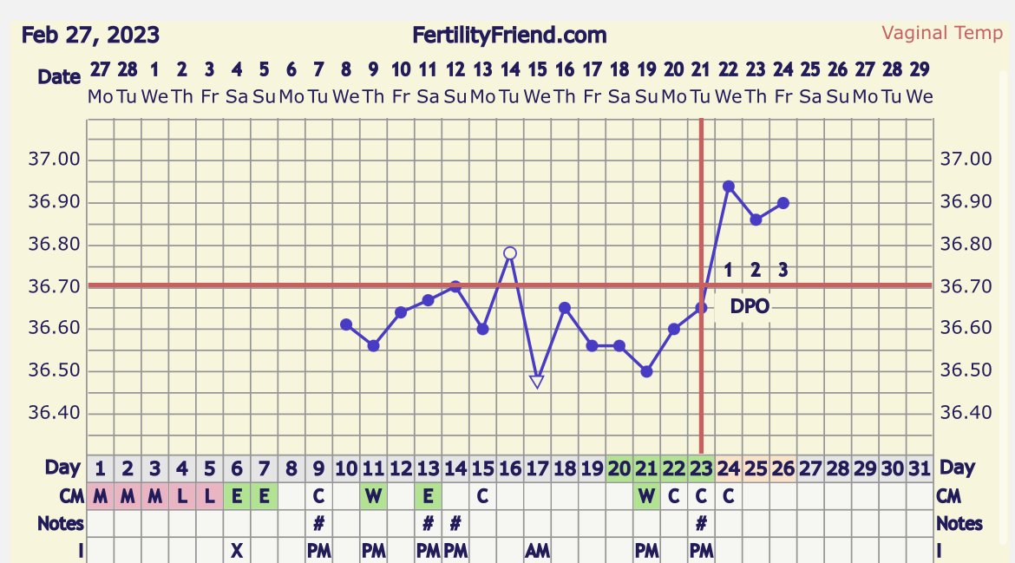Image resolution: width=1015 pixels, height=563 pixels.
Task: Click the orange cycle day 26 cell
Action: [783, 468]
